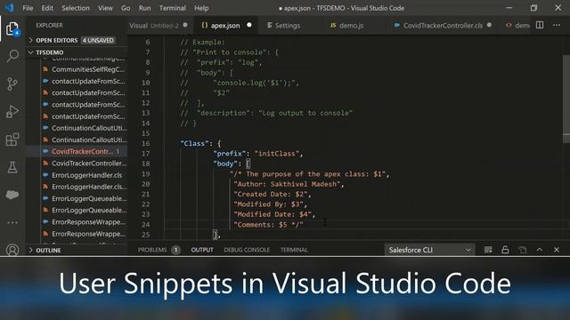Click "initClass" prefix value text

click(277, 154)
